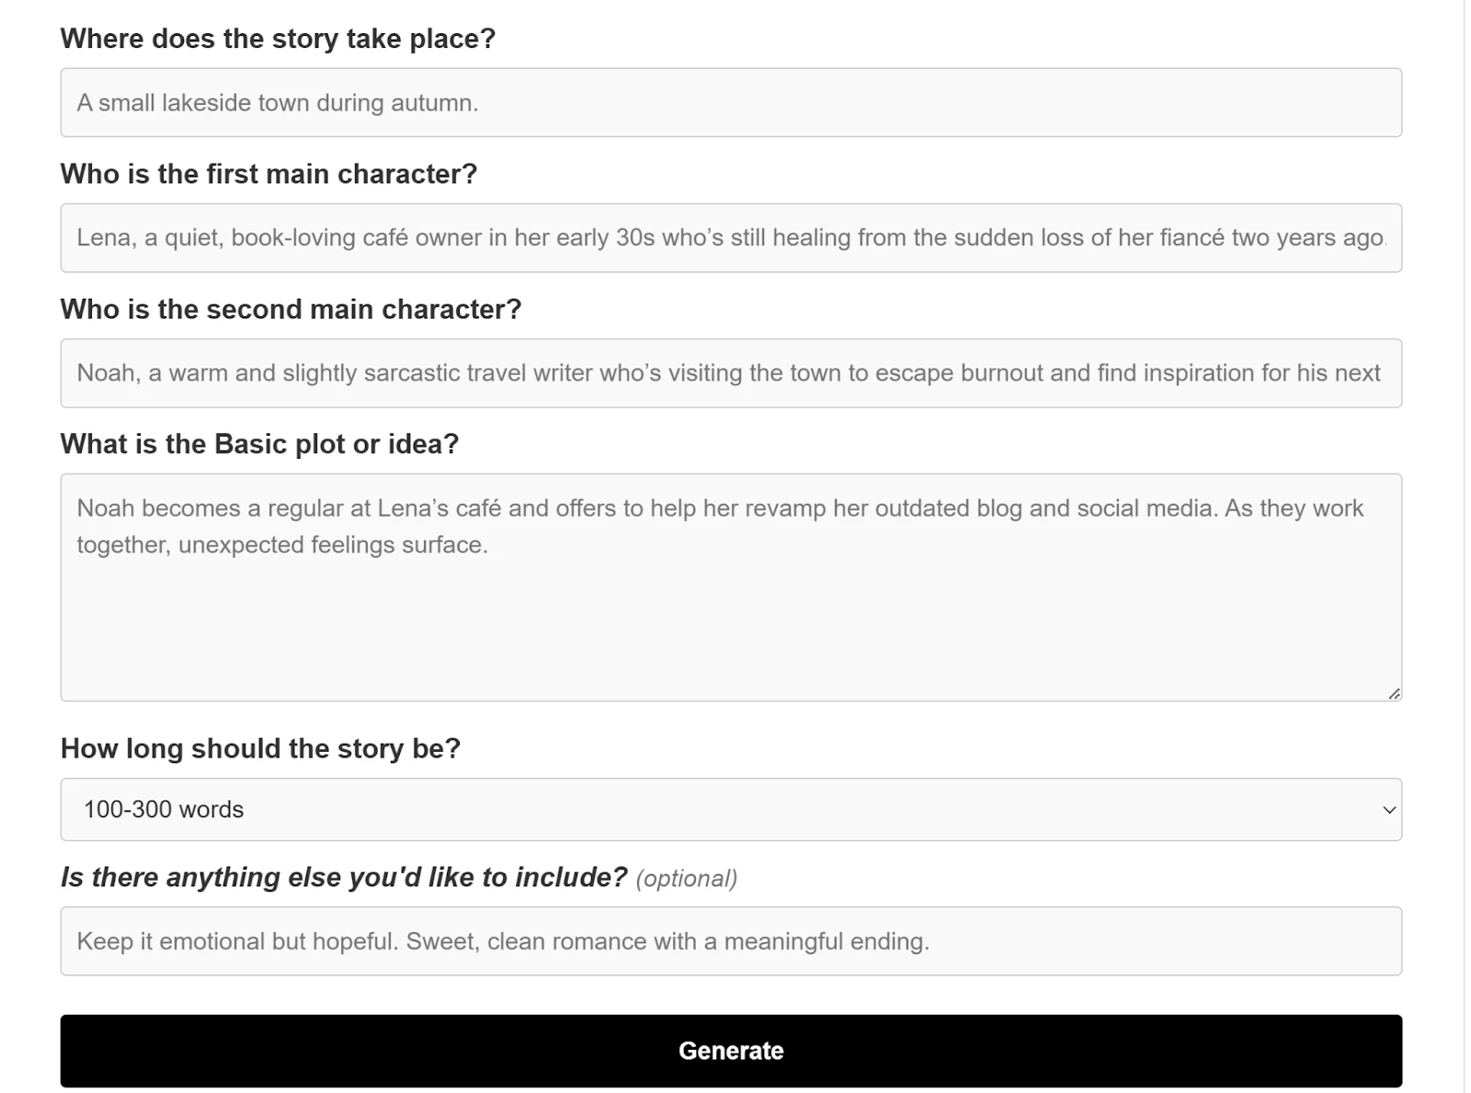1471x1093 pixels.
Task: Click the blank area inside the plot text box
Action: coord(731,625)
